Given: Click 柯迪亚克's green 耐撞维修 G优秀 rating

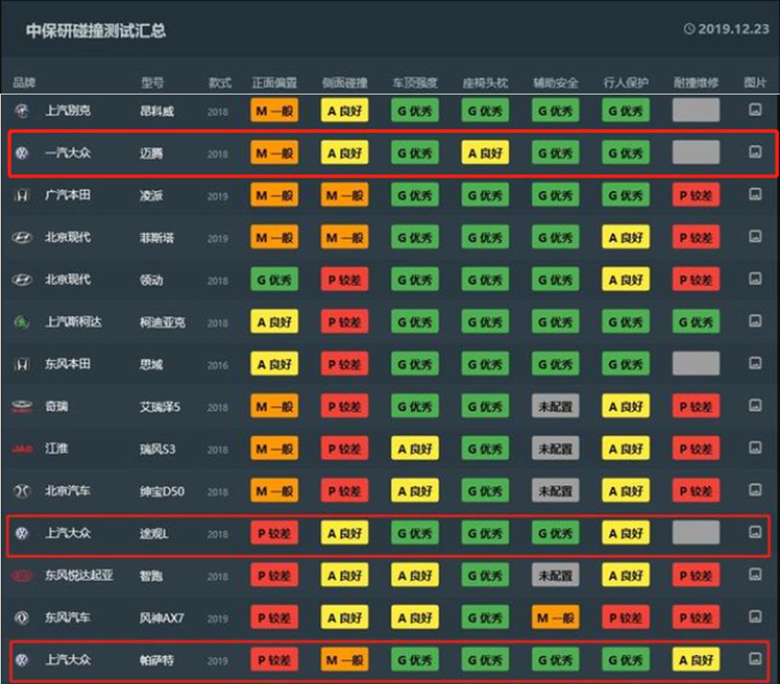Looking at the screenshot, I should tap(696, 322).
